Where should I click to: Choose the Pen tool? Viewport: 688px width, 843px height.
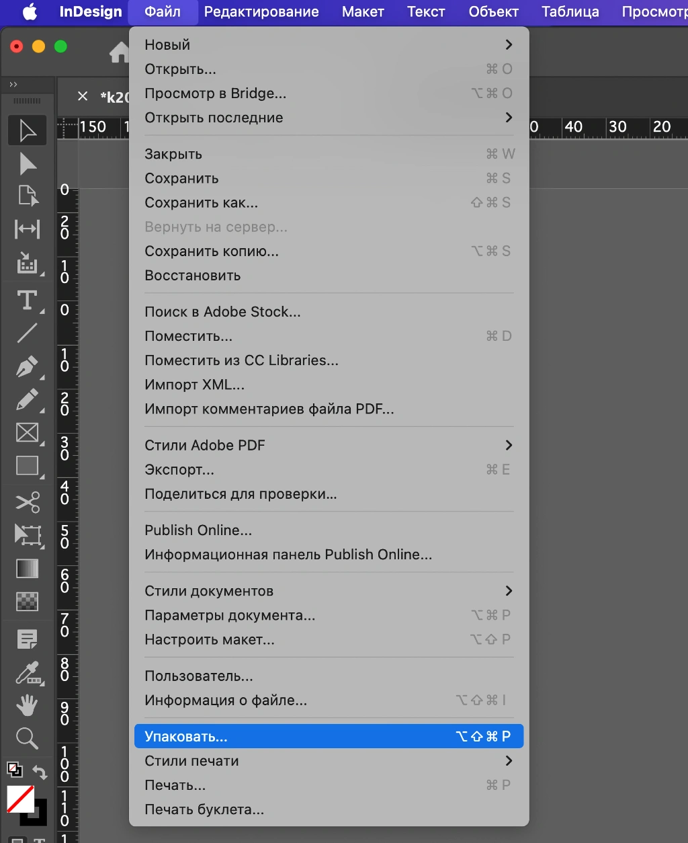coord(28,367)
